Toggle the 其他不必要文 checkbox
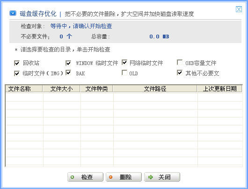The height and width of the screenshot is (189, 248). click(180, 73)
